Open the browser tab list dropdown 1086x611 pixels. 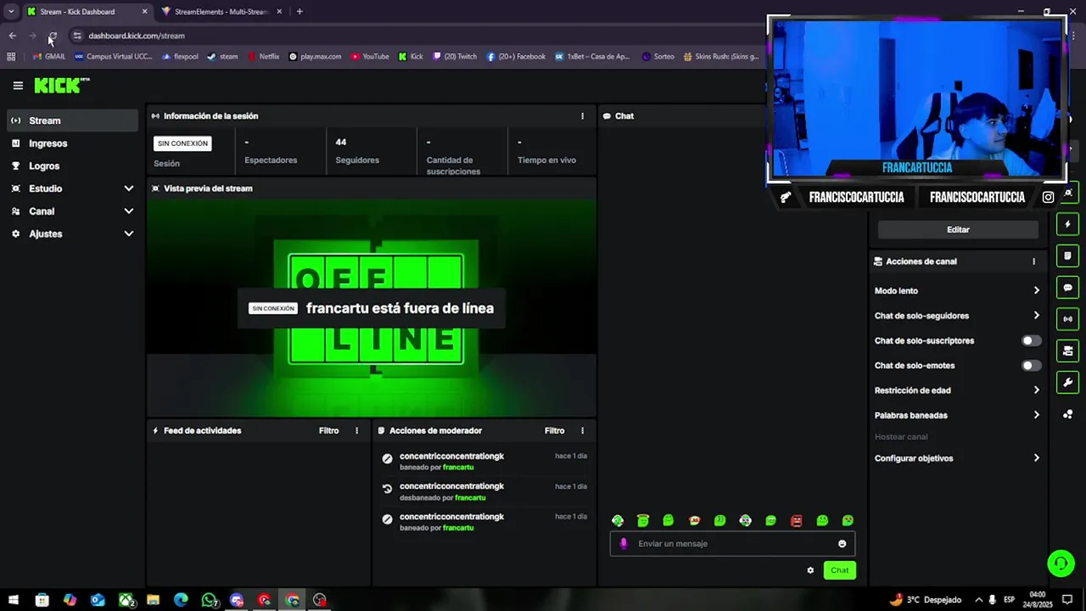tap(11, 12)
